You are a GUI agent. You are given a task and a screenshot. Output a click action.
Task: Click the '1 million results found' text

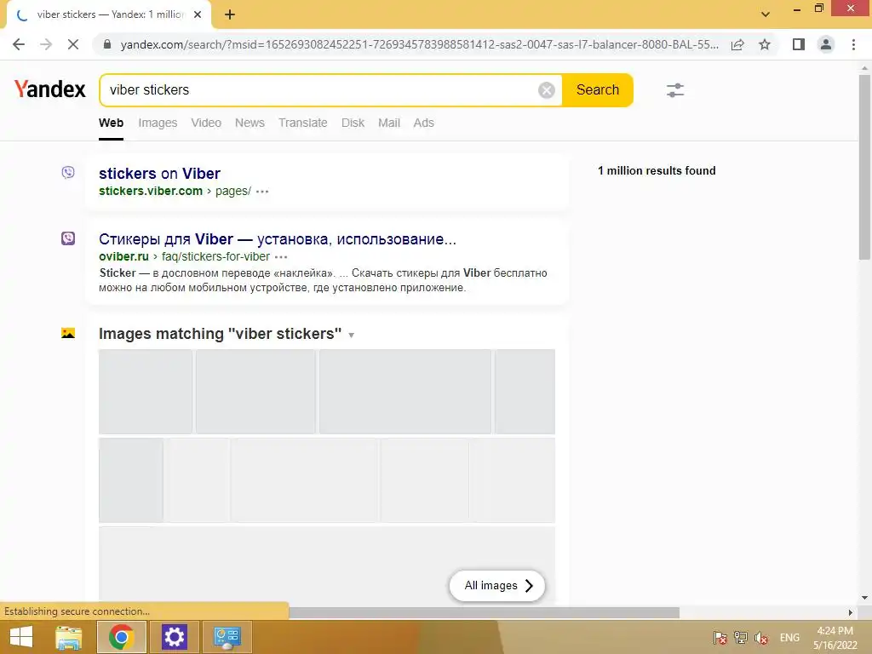coord(657,170)
